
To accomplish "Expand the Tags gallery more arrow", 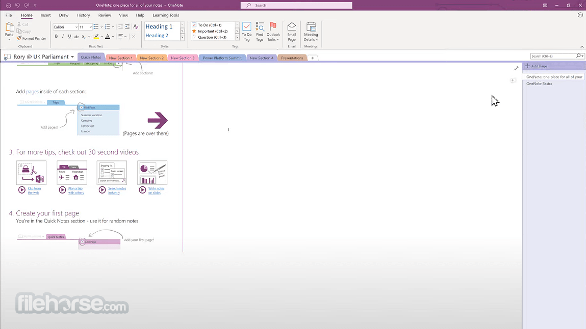I will coord(237,37).
